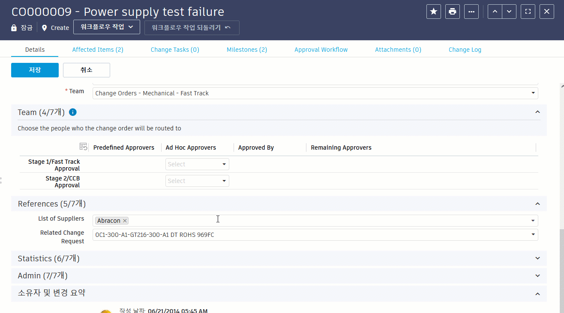Viewport: 564px width, 313px height.
Task: Click the 저장 save button
Action: tap(35, 70)
